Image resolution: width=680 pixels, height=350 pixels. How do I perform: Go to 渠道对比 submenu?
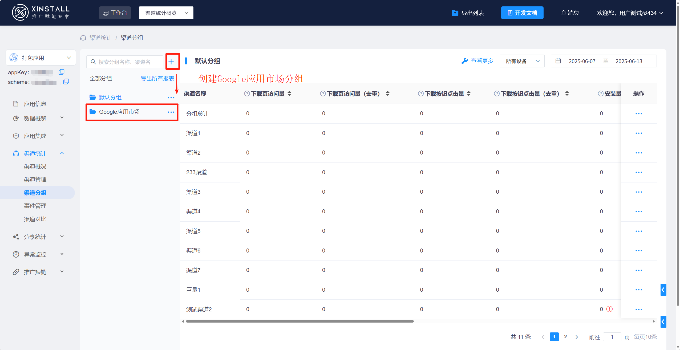click(35, 219)
